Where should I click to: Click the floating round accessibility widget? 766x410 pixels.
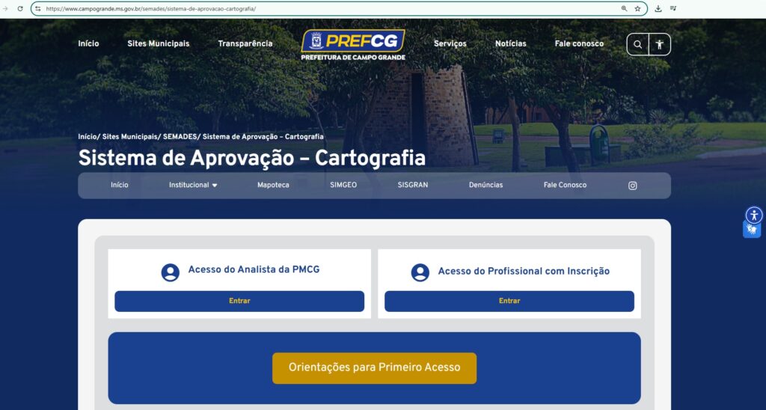(753, 215)
